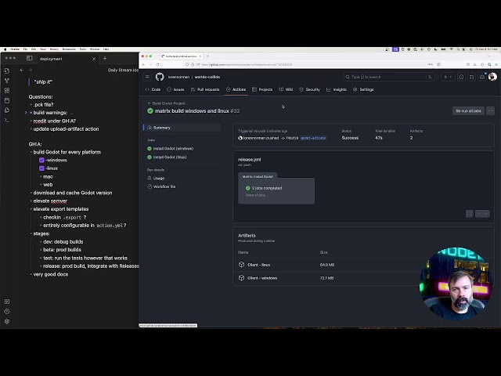Screen dimensions: 501x376
Task: Open the Bookmarks menu in macOS menu bar
Action: [x=69, y=49]
